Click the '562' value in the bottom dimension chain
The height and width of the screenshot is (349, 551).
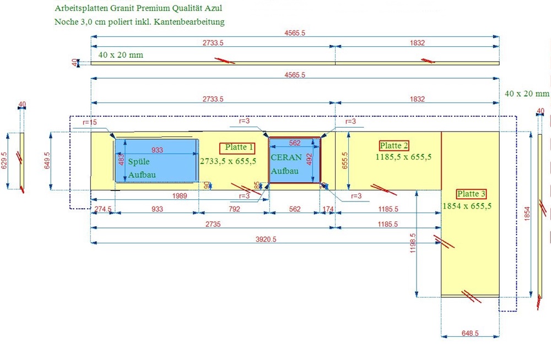click(x=295, y=209)
